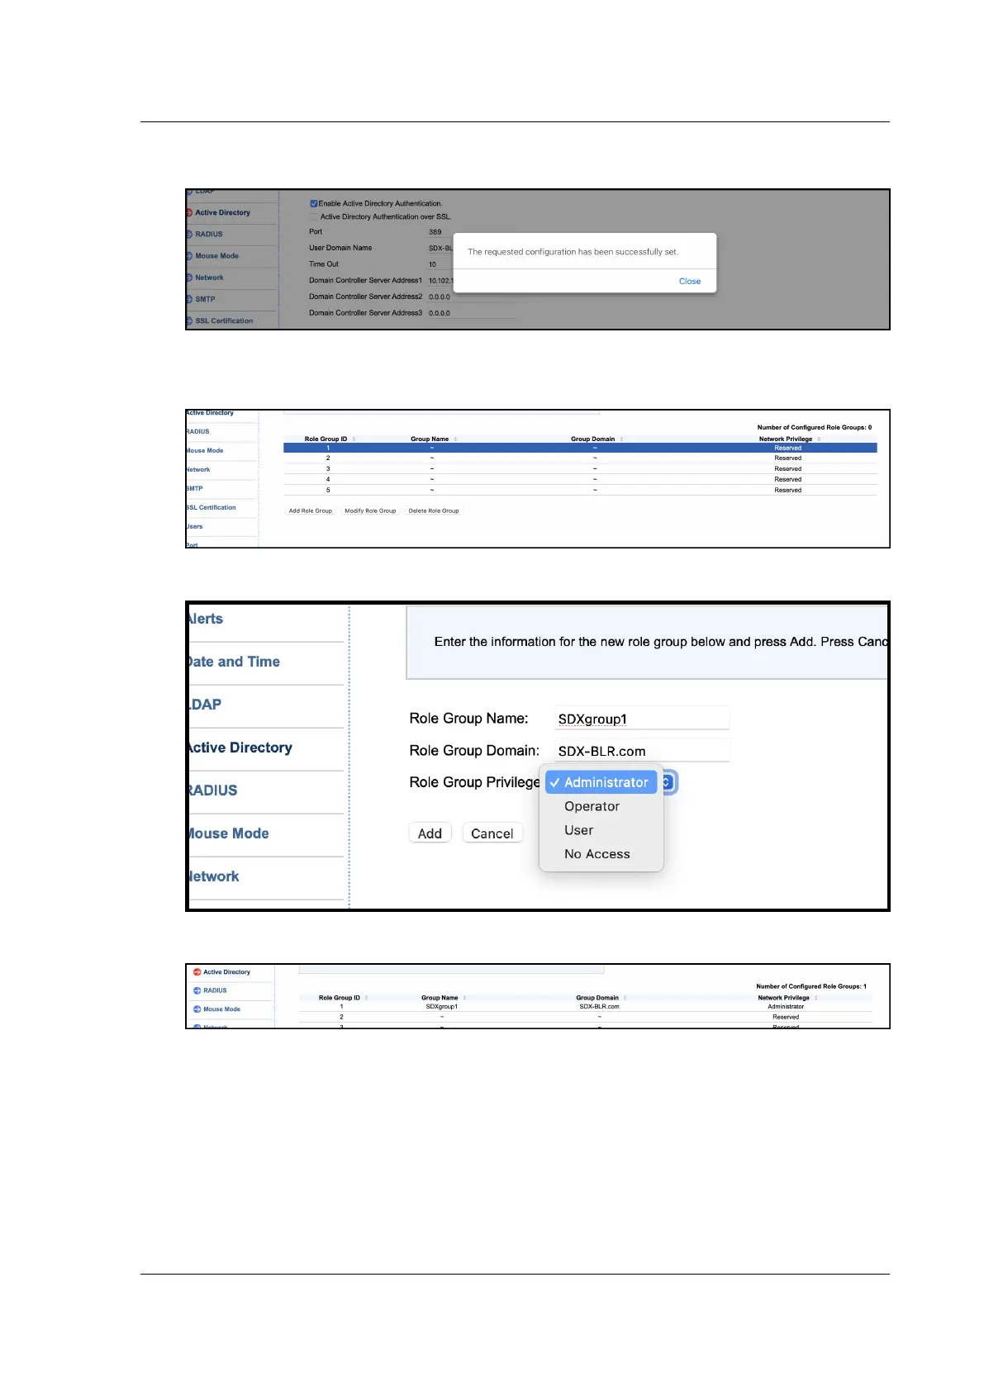Screen dimensions: 984x1391
Task: Select role group row 3 in the empty table
Action: (x=580, y=469)
